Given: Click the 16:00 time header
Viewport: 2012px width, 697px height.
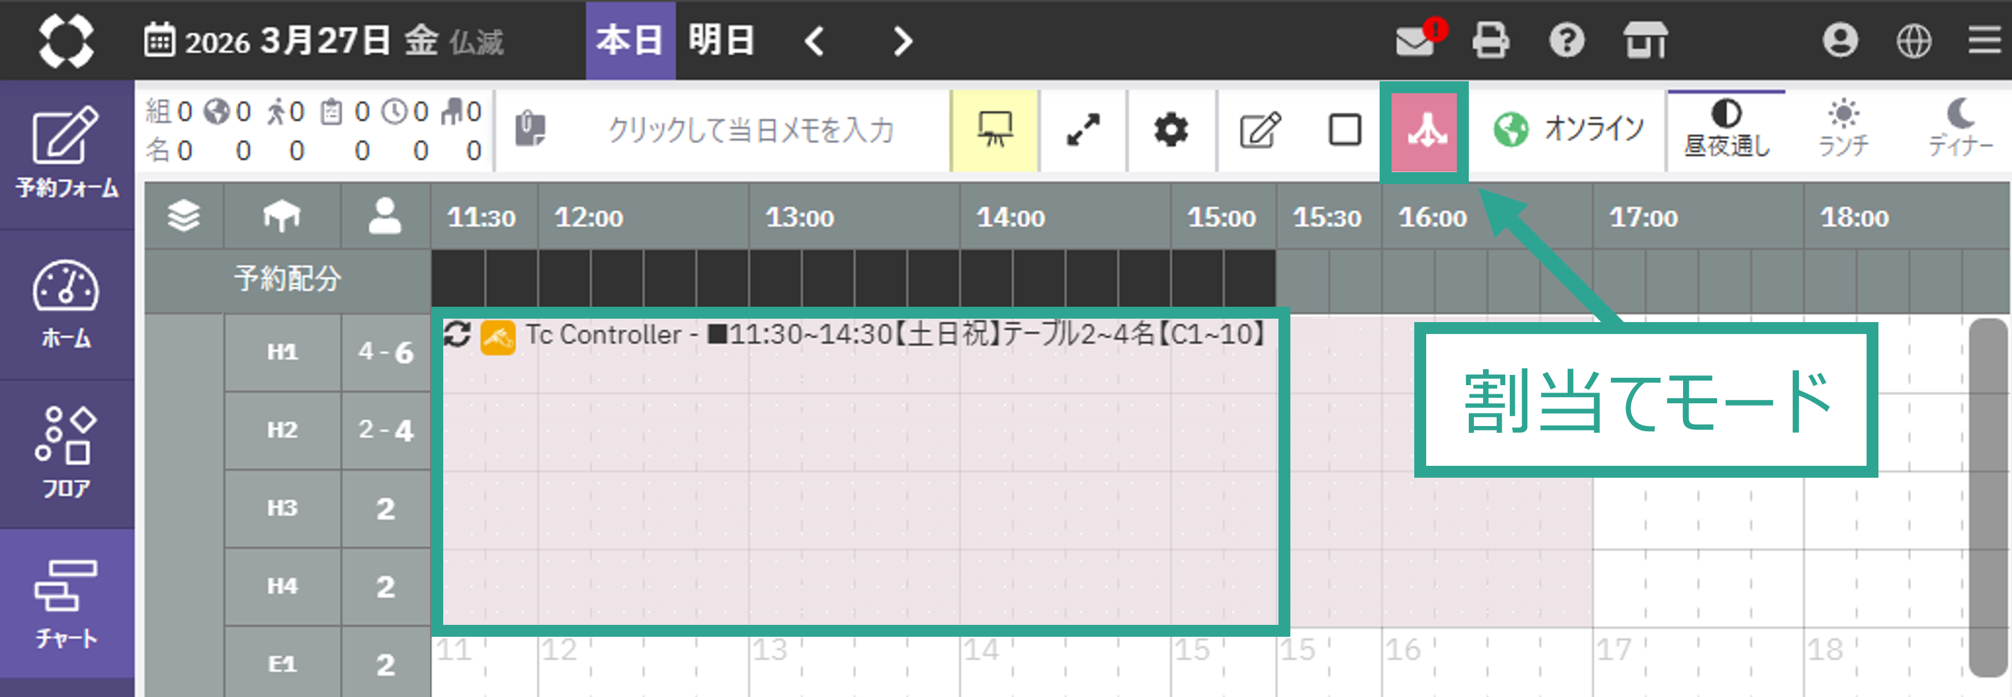Looking at the screenshot, I should (1432, 218).
